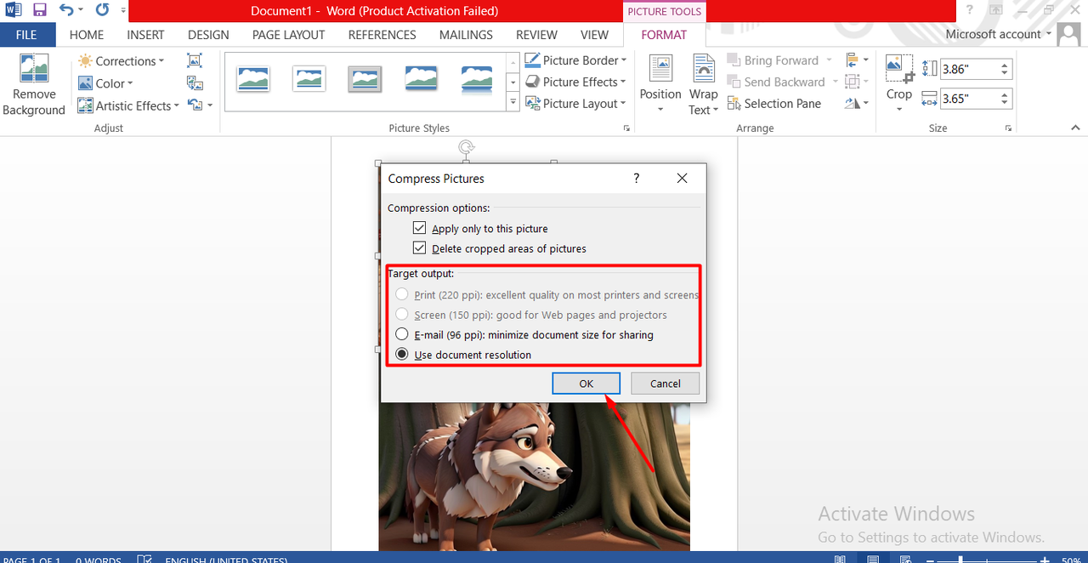The width and height of the screenshot is (1088, 563).
Task: Apply the Simple Frame White picture style
Action: [254, 79]
